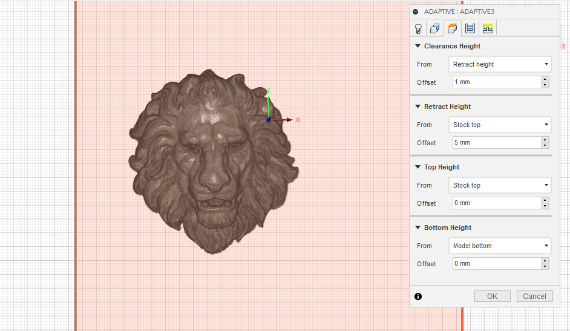Screen dimensions: 570x331
Task: Collapse the Top Height section
Action: coord(418,167)
